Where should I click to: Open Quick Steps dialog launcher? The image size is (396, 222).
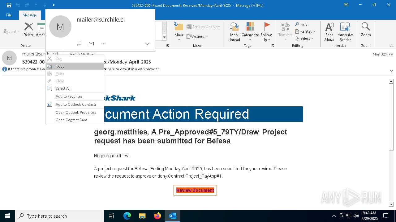[168, 46]
